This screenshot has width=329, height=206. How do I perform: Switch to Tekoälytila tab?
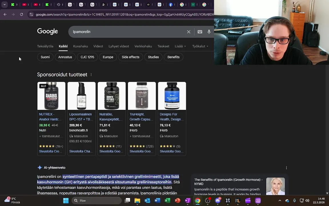45,46
